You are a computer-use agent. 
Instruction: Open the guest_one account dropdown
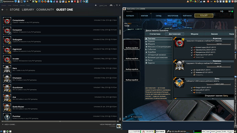coord(103,5)
